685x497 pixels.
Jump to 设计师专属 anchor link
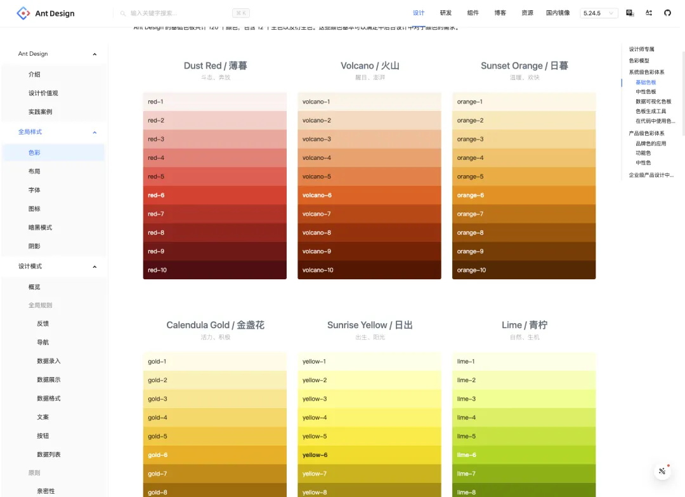tap(641, 49)
